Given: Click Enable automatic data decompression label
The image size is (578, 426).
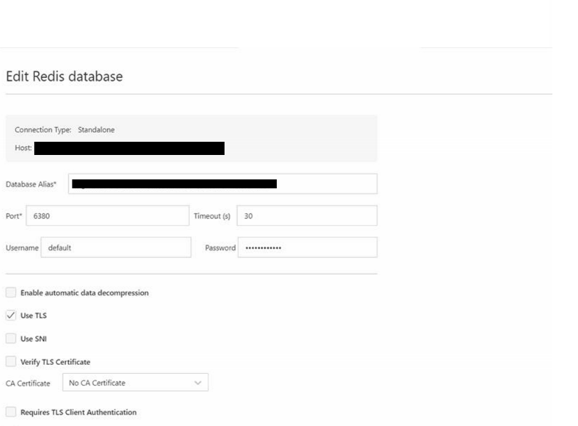Looking at the screenshot, I should click(x=84, y=293).
